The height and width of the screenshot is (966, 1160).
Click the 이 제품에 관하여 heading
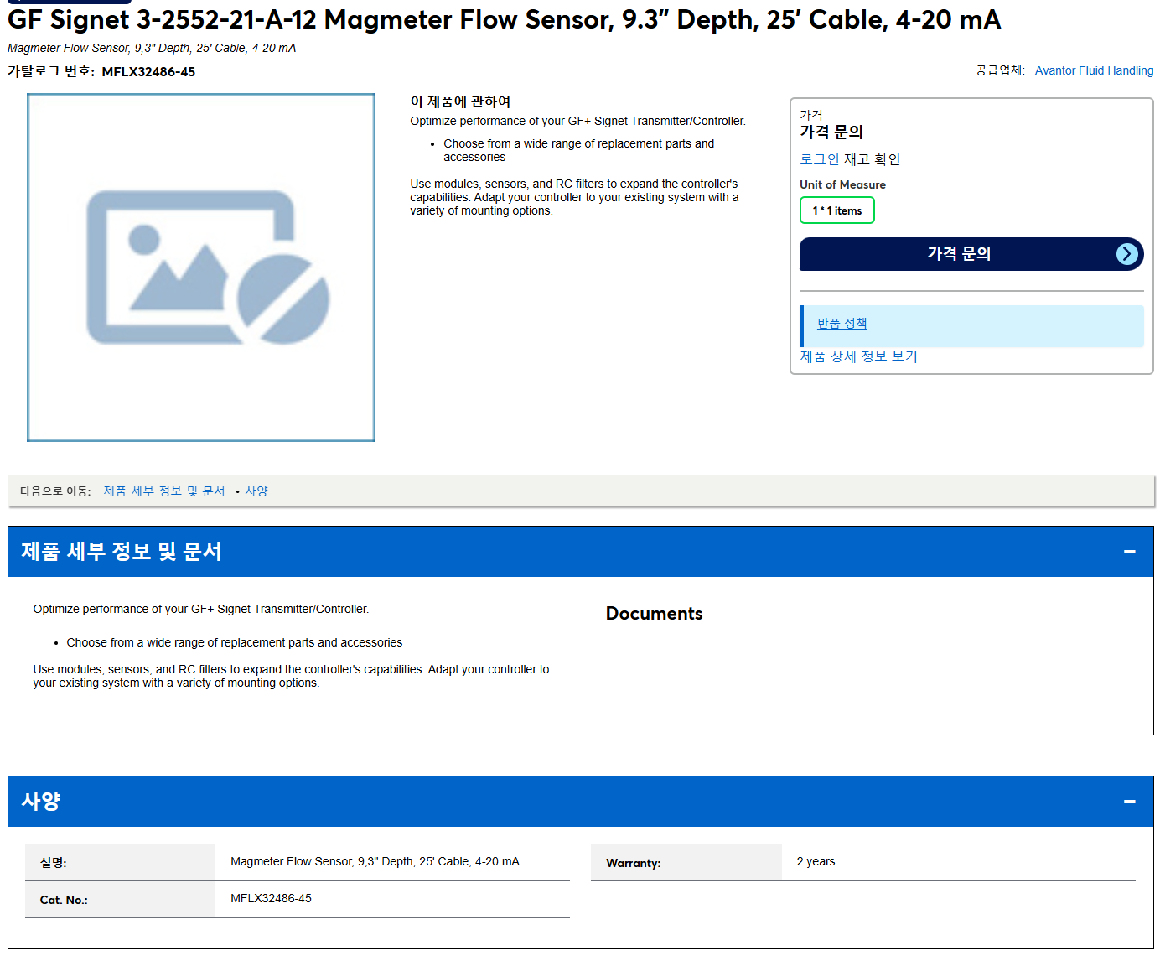pos(460,101)
